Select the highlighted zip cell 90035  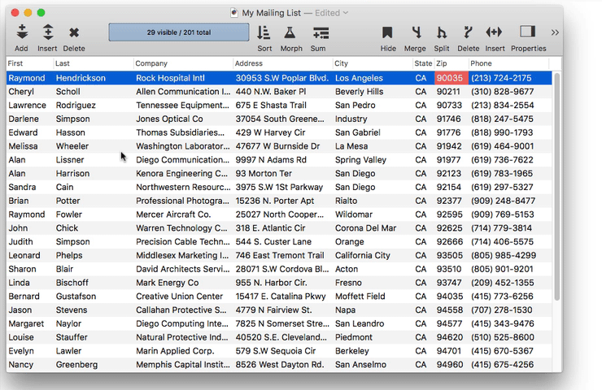click(451, 78)
